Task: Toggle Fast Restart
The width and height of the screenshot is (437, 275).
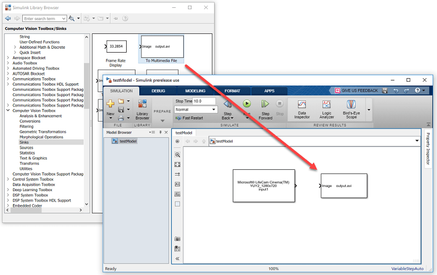Action: pyautogui.click(x=189, y=118)
